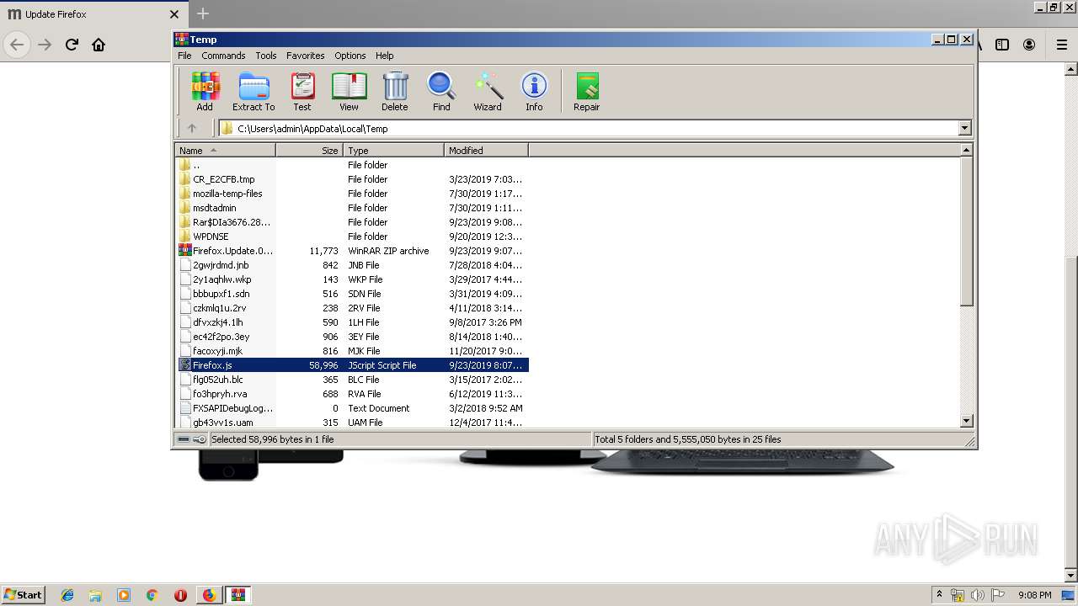The width and height of the screenshot is (1078, 606).
Task: Open Chrome from the taskbar
Action: point(152,595)
